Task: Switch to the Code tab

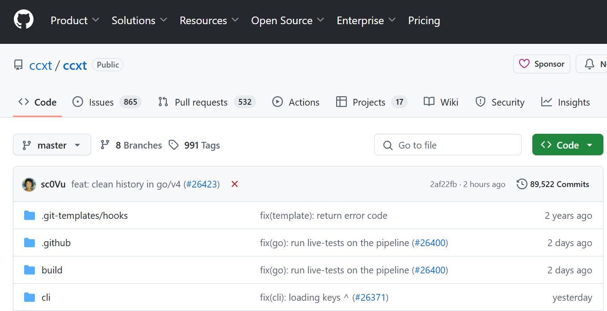Action: (38, 102)
